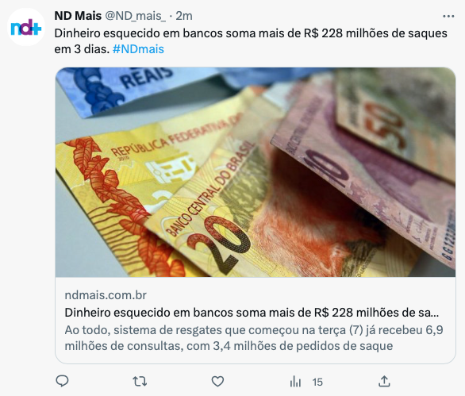Like the tweet with the heart icon
465x396 pixels.
pyautogui.click(x=217, y=382)
